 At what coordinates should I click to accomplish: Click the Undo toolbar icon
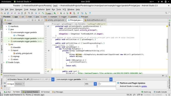point(12,13)
